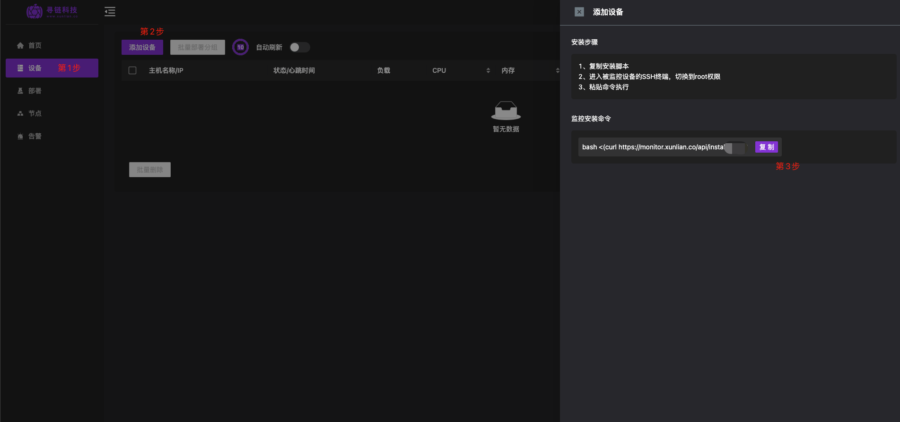Sort by the 内存 column arrows
The height and width of the screenshot is (422, 900).
557,70
